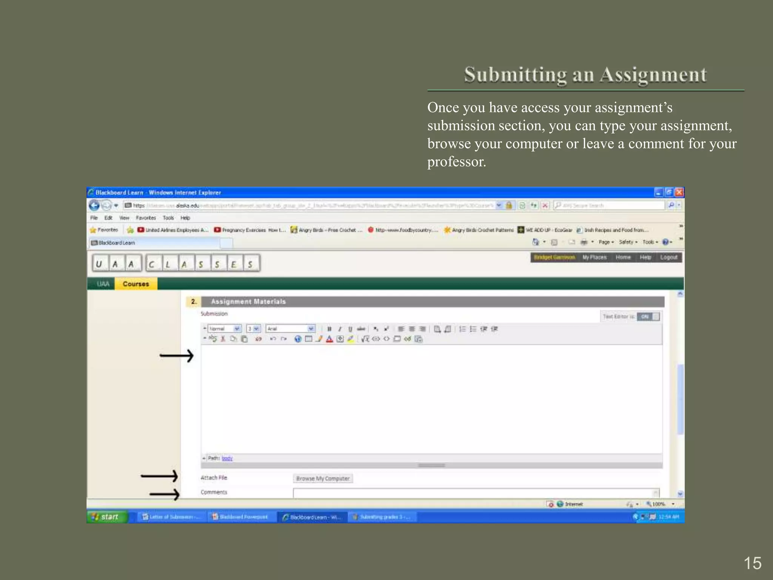Click the page vertical scrollbar thumb

pos(680,399)
